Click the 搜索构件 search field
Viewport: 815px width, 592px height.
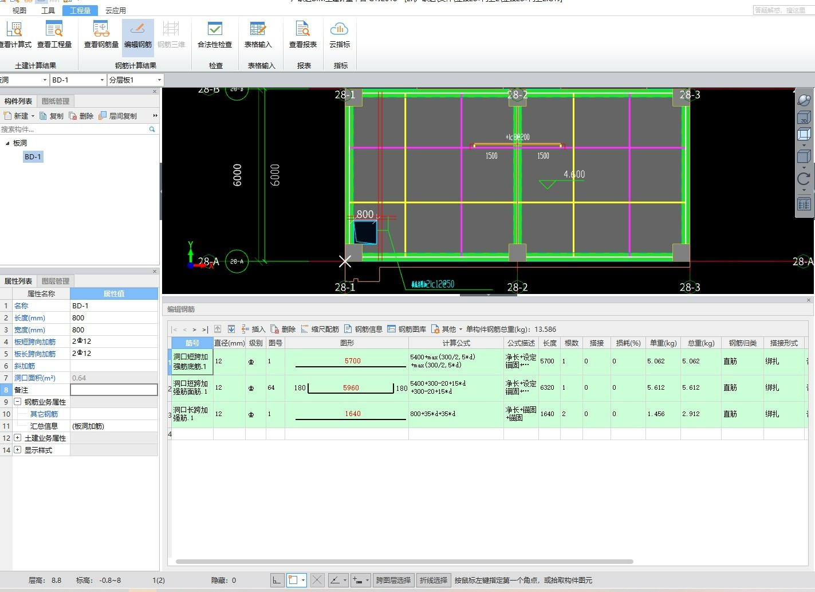(x=73, y=130)
